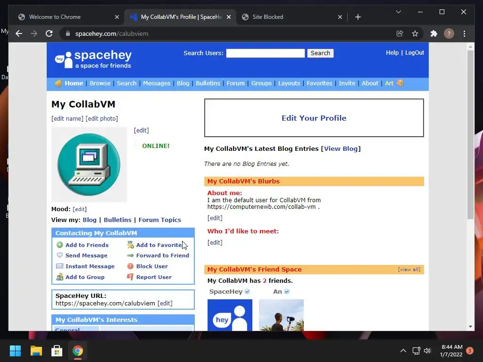Reload the page with refresh icon
Screen dimensions: 483x362
[49, 33]
